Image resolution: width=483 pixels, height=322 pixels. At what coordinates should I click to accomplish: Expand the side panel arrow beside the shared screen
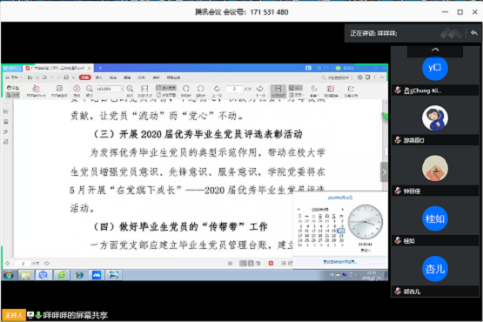click(384, 172)
